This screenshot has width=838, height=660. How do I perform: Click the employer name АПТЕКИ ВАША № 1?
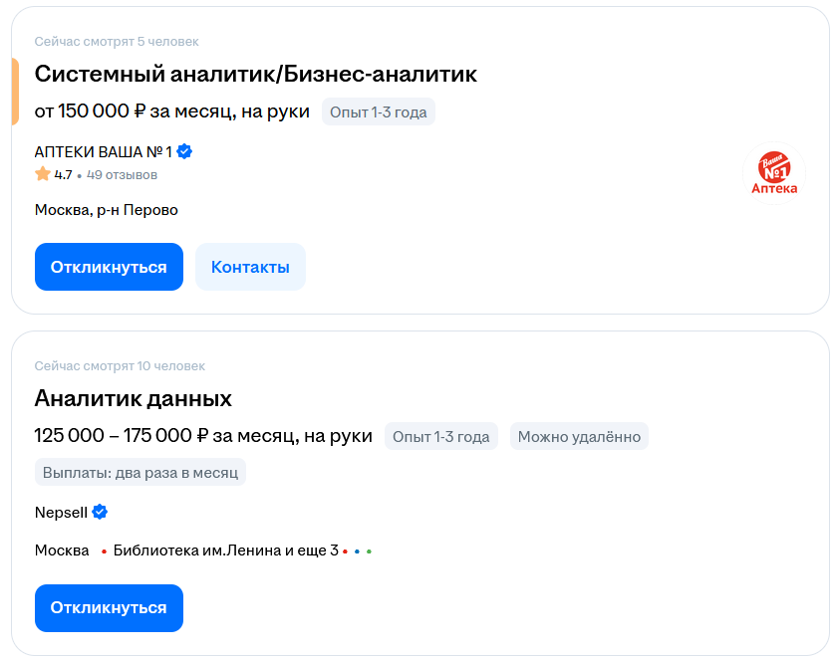point(103,151)
